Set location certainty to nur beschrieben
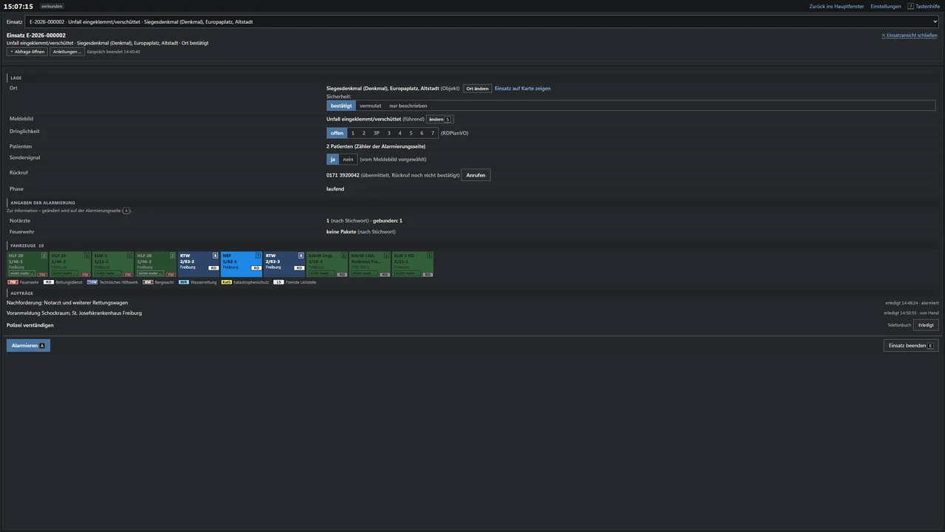This screenshot has height=532, width=945. 408,106
